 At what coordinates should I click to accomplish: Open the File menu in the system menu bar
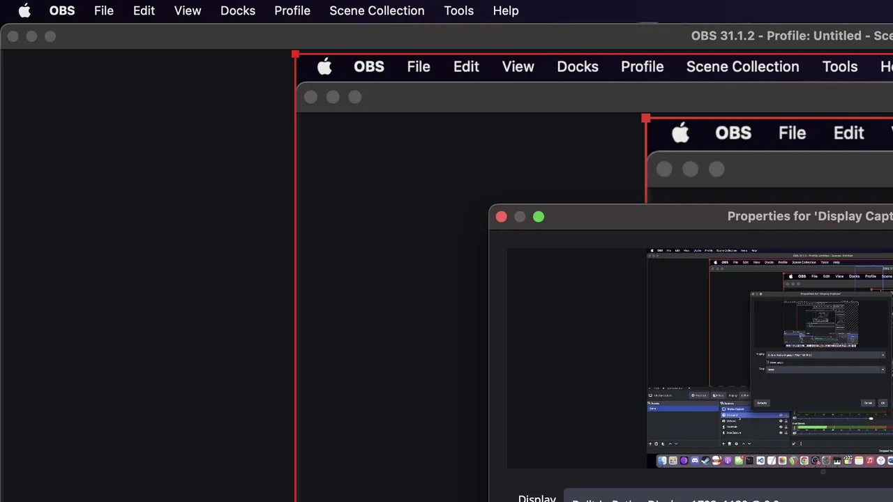click(x=104, y=10)
